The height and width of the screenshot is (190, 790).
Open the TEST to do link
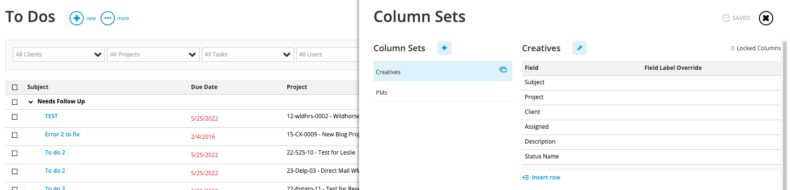pyautogui.click(x=51, y=116)
